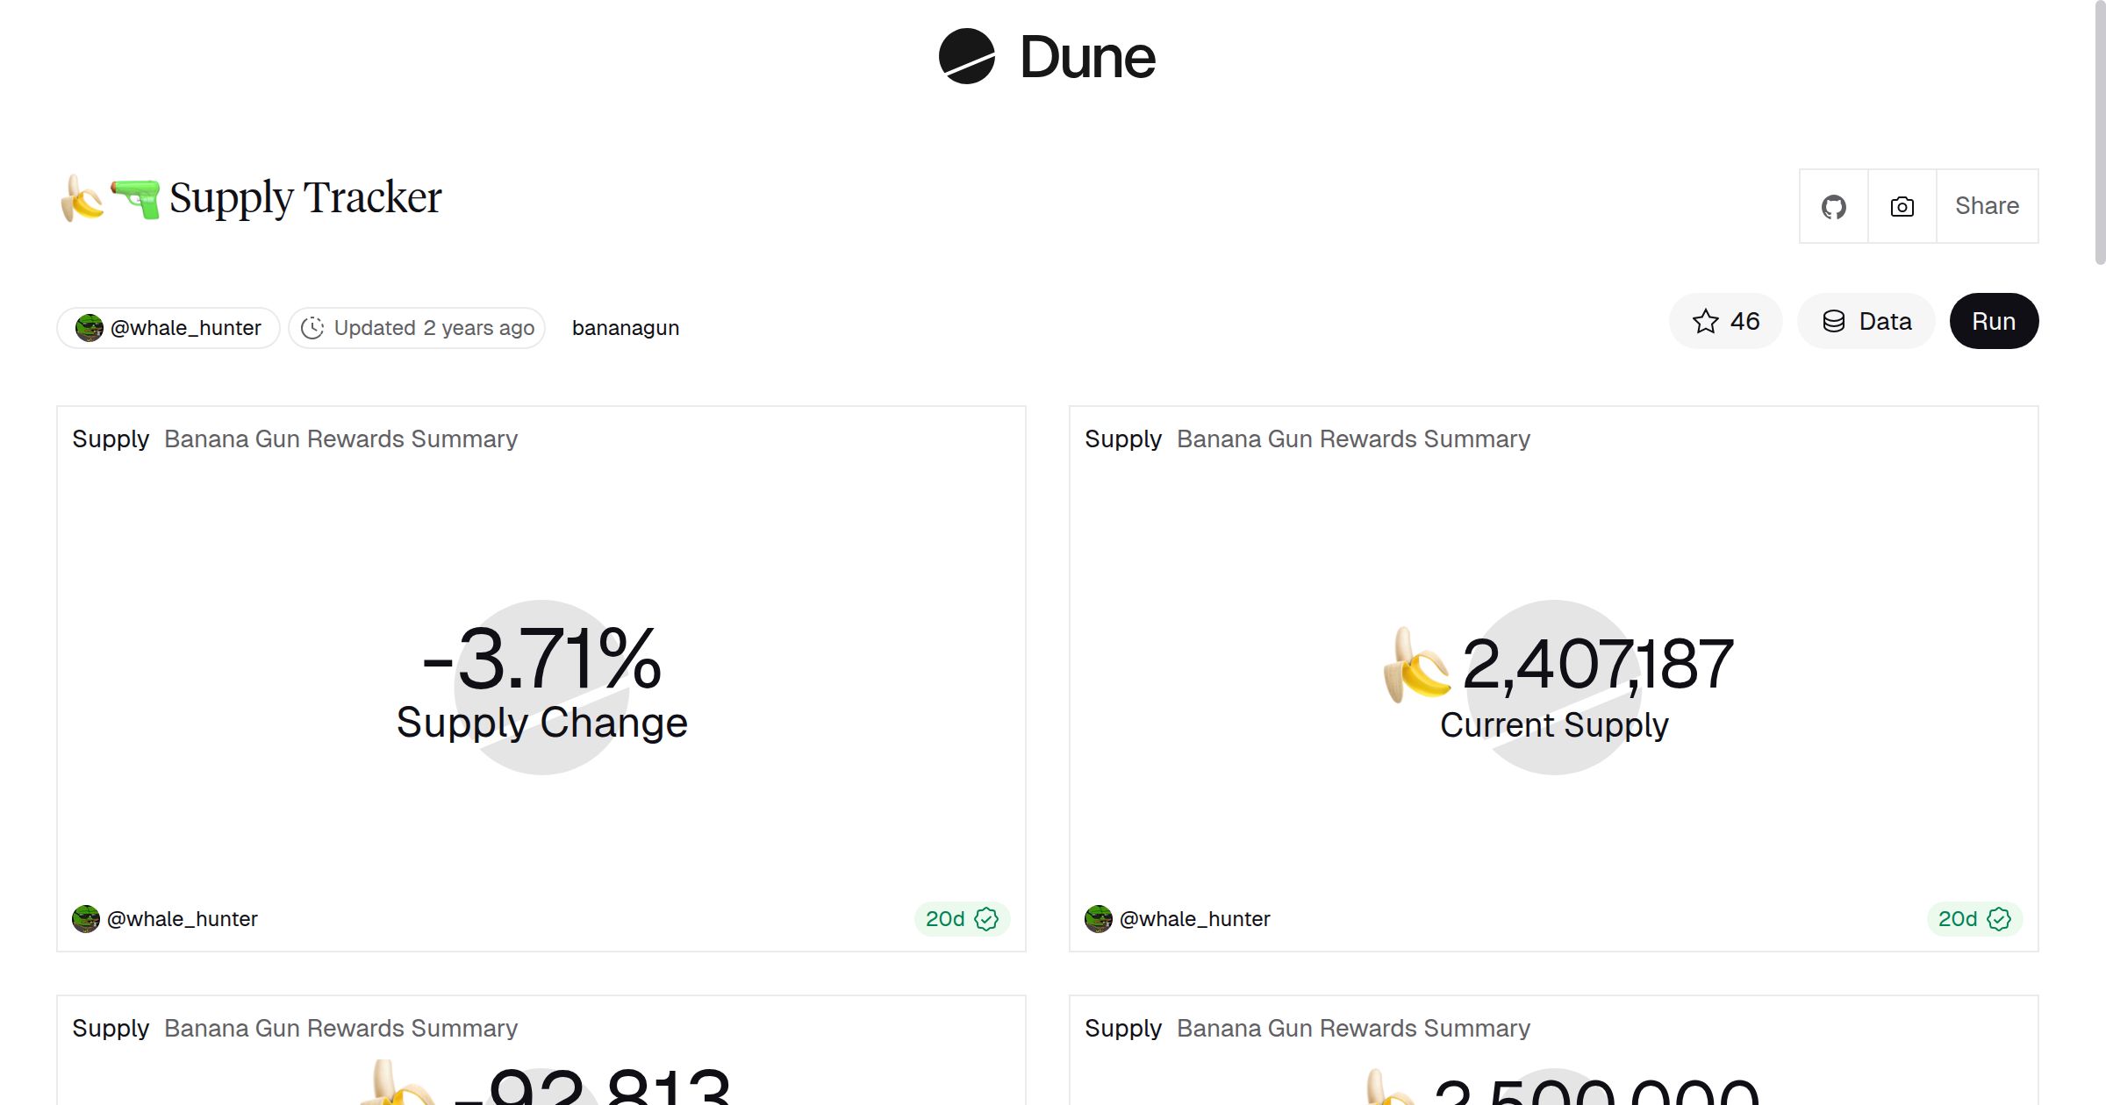Click @whale_hunter's avatar in the header
Viewport: 2106px width, 1105px height.
[x=89, y=327]
